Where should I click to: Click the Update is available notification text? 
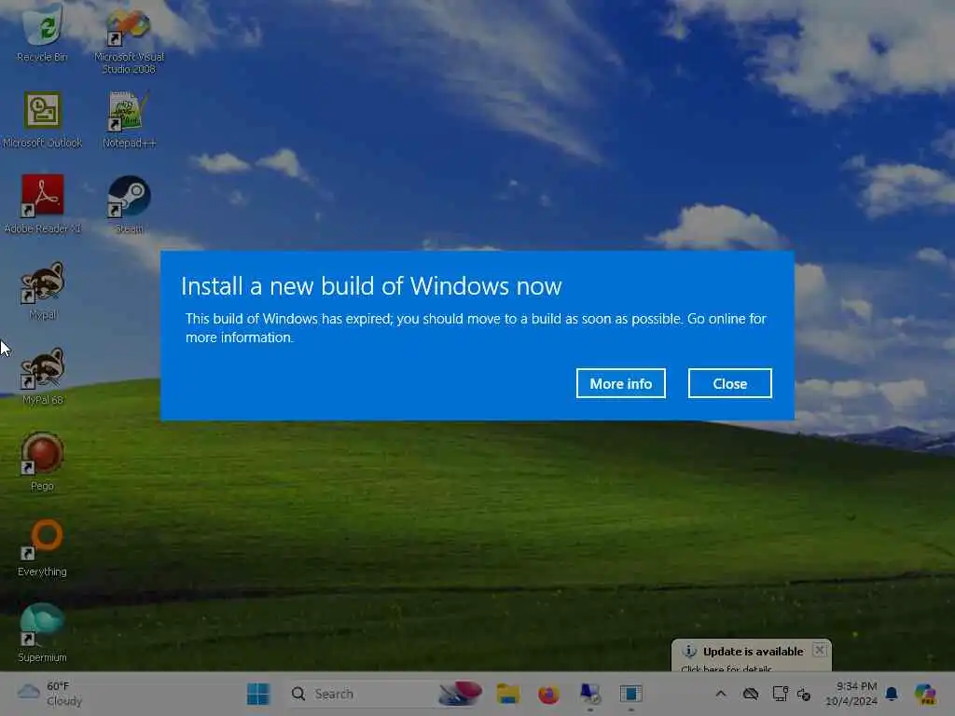click(753, 652)
